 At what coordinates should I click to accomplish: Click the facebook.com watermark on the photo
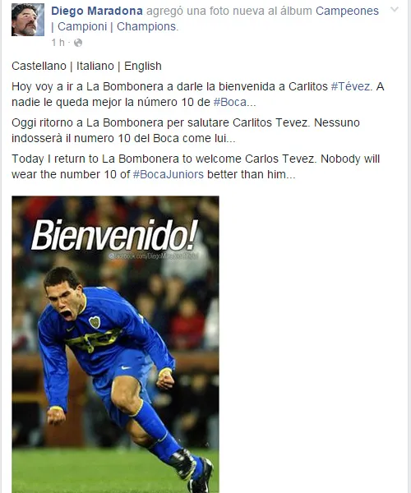[154, 256]
